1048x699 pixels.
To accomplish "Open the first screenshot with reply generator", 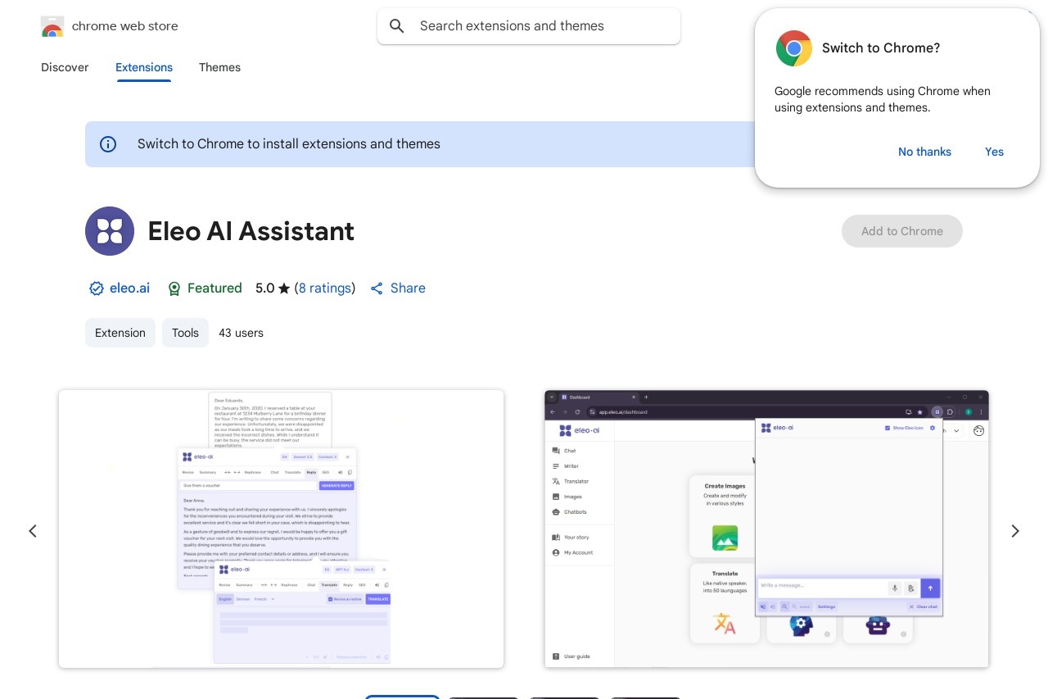I will tap(281, 529).
